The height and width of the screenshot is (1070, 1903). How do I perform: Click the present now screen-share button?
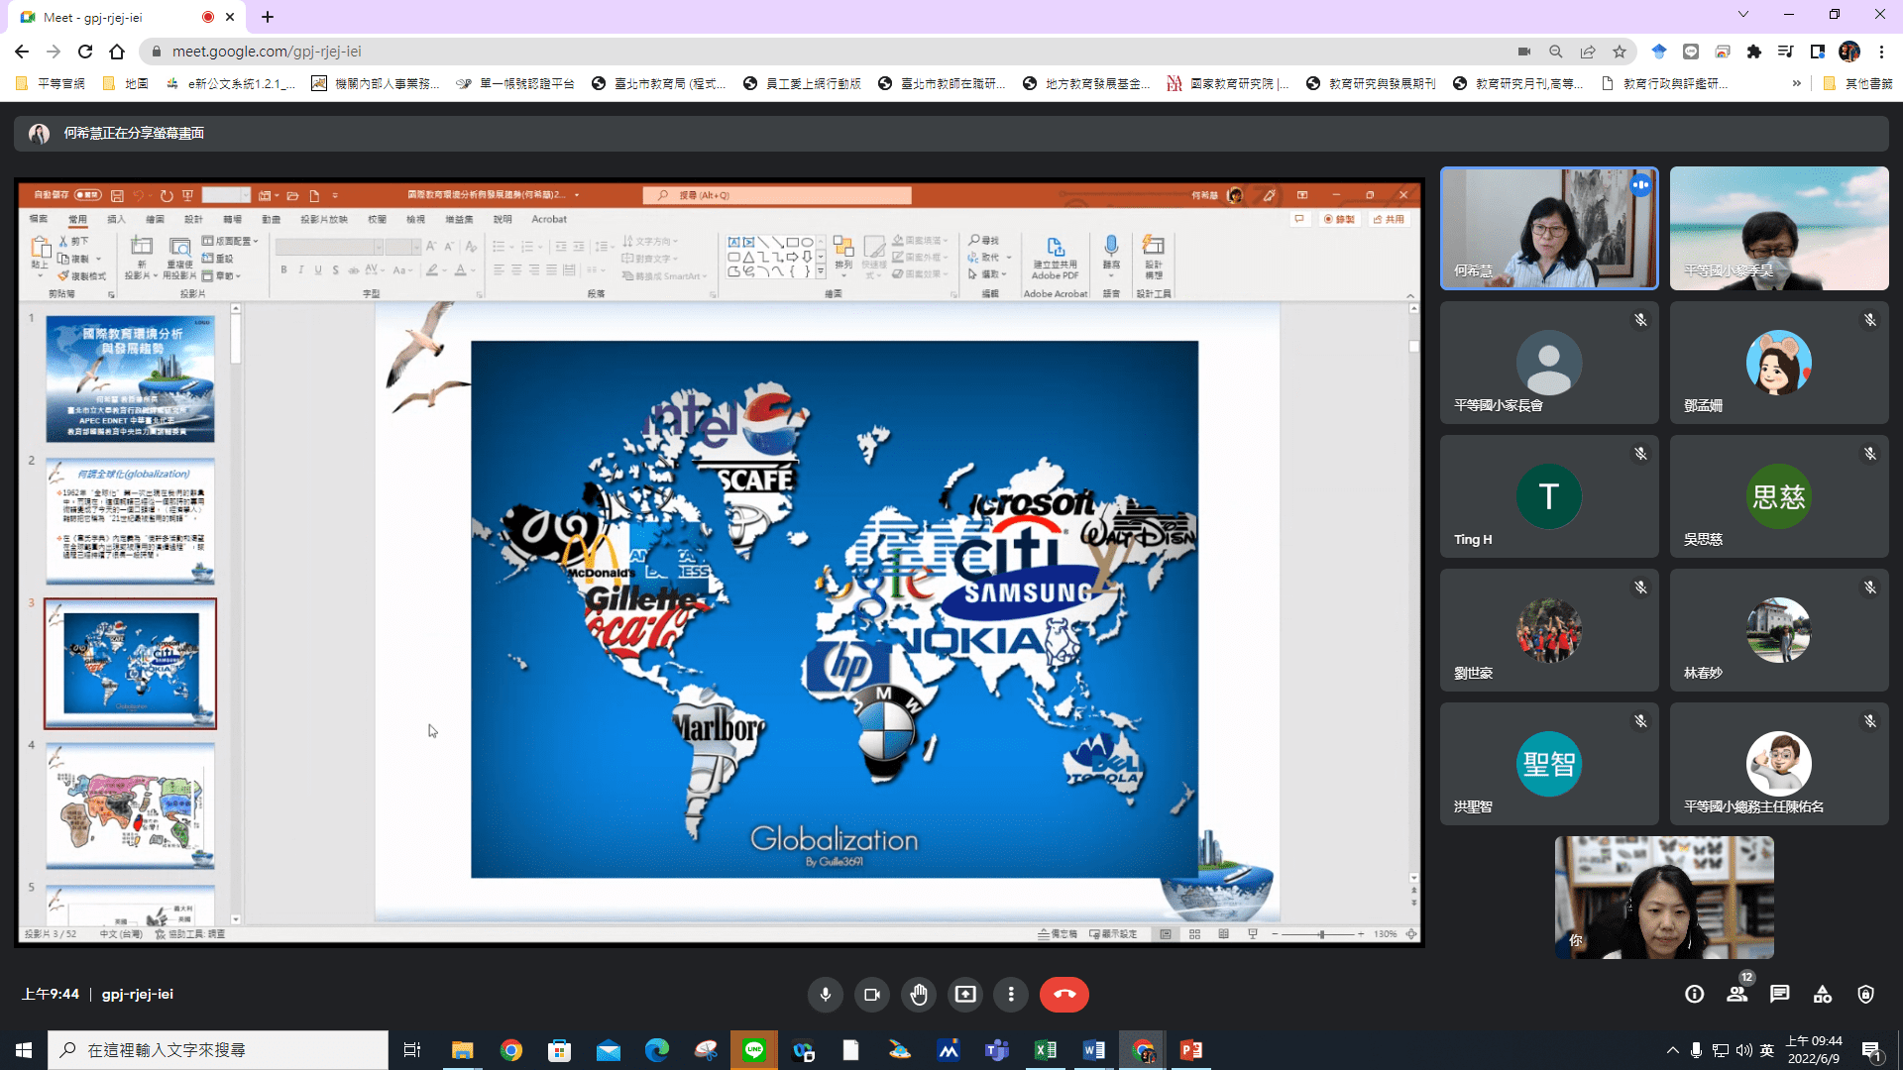(x=965, y=995)
